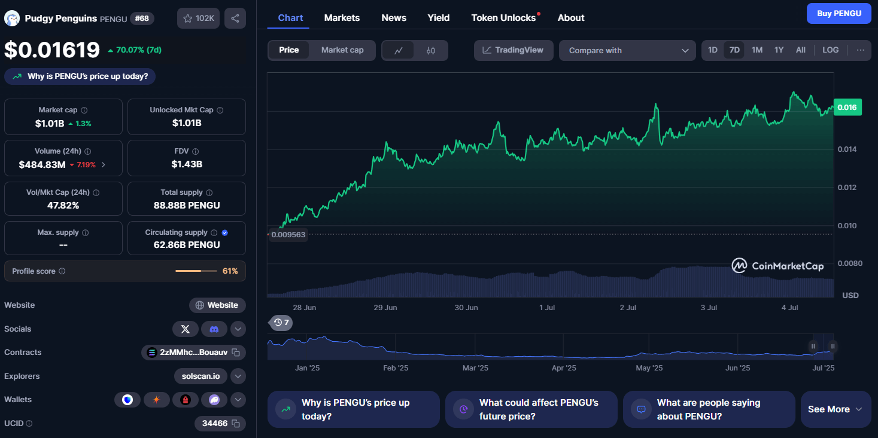The width and height of the screenshot is (878, 438).
Task: Expand the Socials list chevron
Action: 238,329
